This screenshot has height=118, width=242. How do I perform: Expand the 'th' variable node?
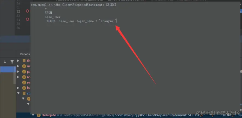18,61
